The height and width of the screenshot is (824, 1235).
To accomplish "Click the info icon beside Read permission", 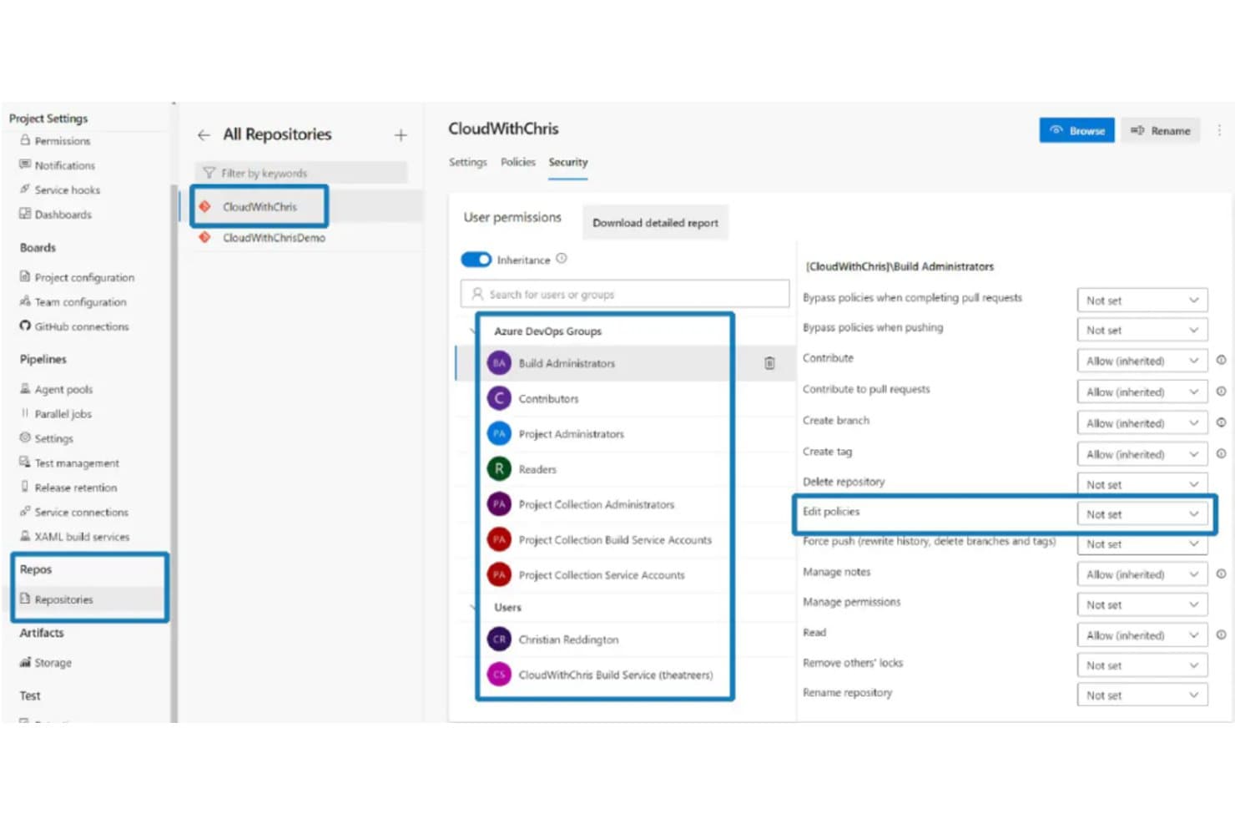I will (x=1221, y=635).
